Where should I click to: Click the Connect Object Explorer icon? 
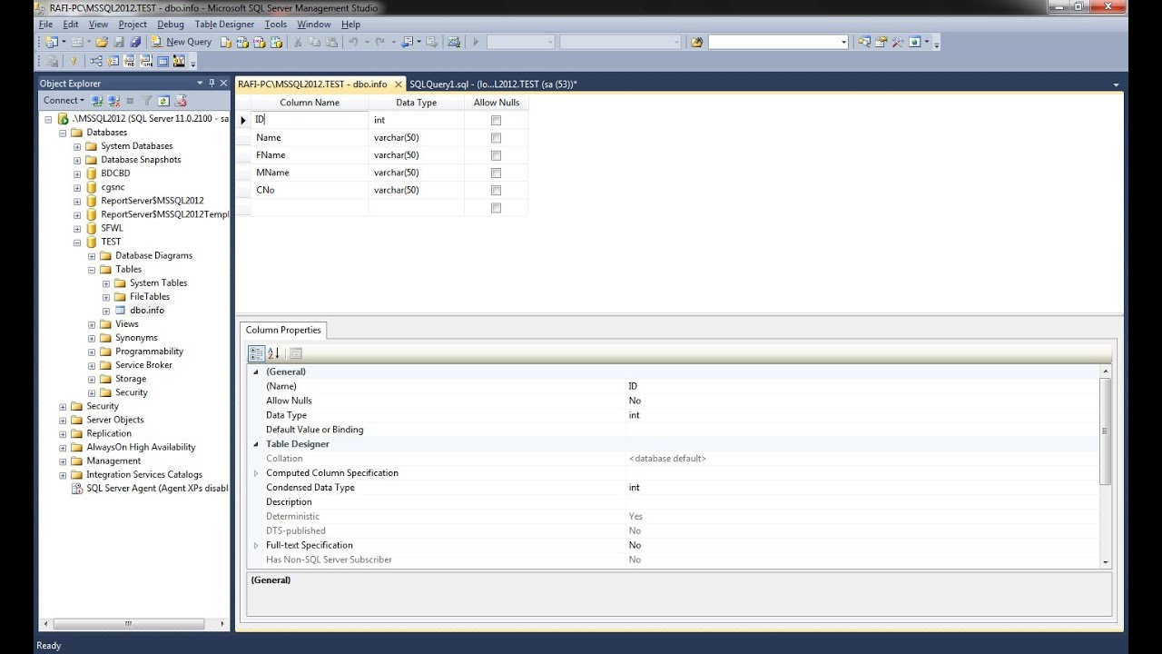click(97, 101)
